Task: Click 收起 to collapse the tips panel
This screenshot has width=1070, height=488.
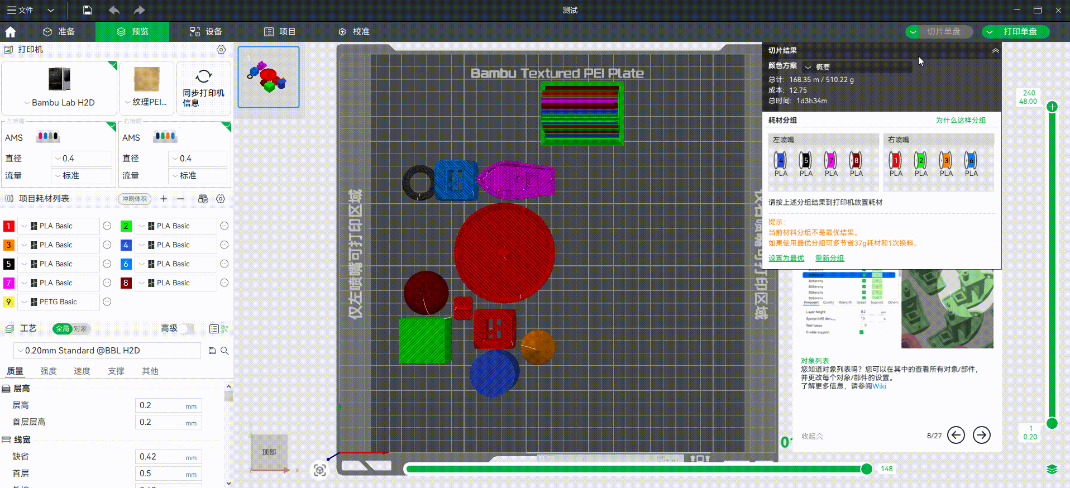Action: pyautogui.click(x=812, y=436)
